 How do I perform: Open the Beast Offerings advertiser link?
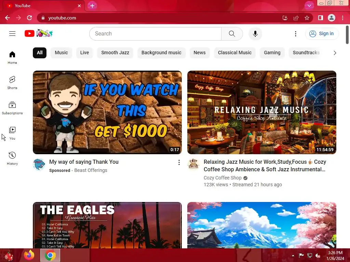click(91, 170)
